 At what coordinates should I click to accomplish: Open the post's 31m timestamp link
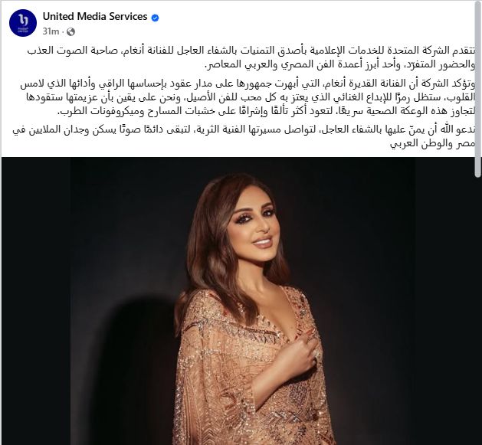coord(51,31)
